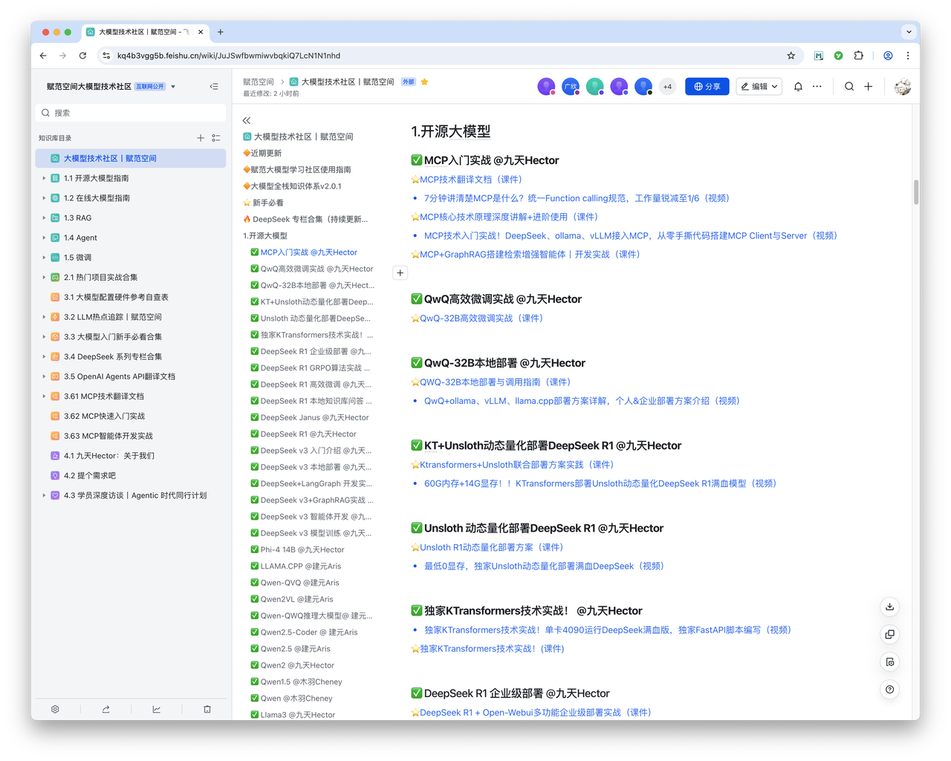Expand the 1.1 开源大模型指南 tree item
The width and height of the screenshot is (951, 761).
tap(44, 178)
